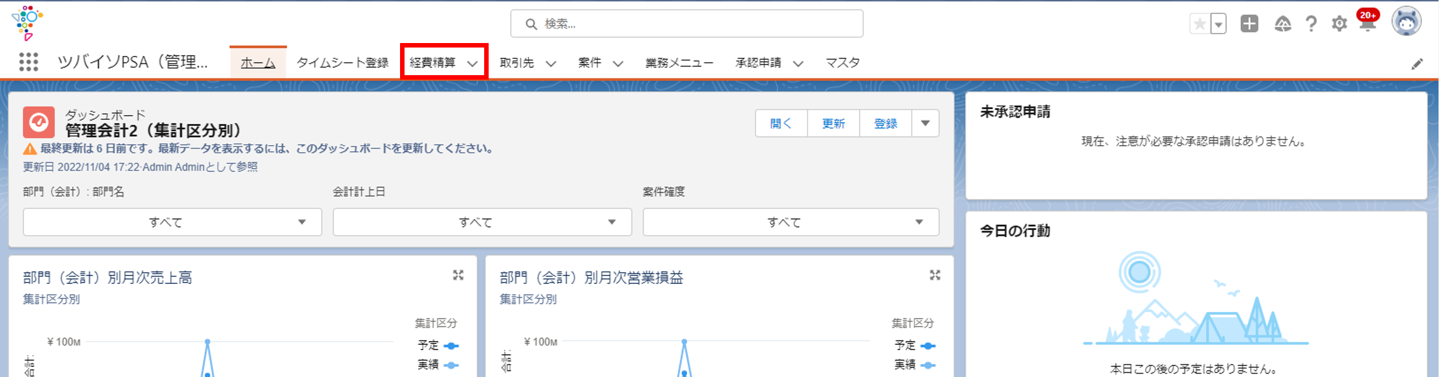
Task: Click the 部門（会計）別月次売上高 chart title
Action: [108, 277]
